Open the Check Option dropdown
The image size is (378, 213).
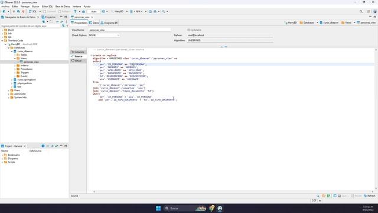(104, 35)
